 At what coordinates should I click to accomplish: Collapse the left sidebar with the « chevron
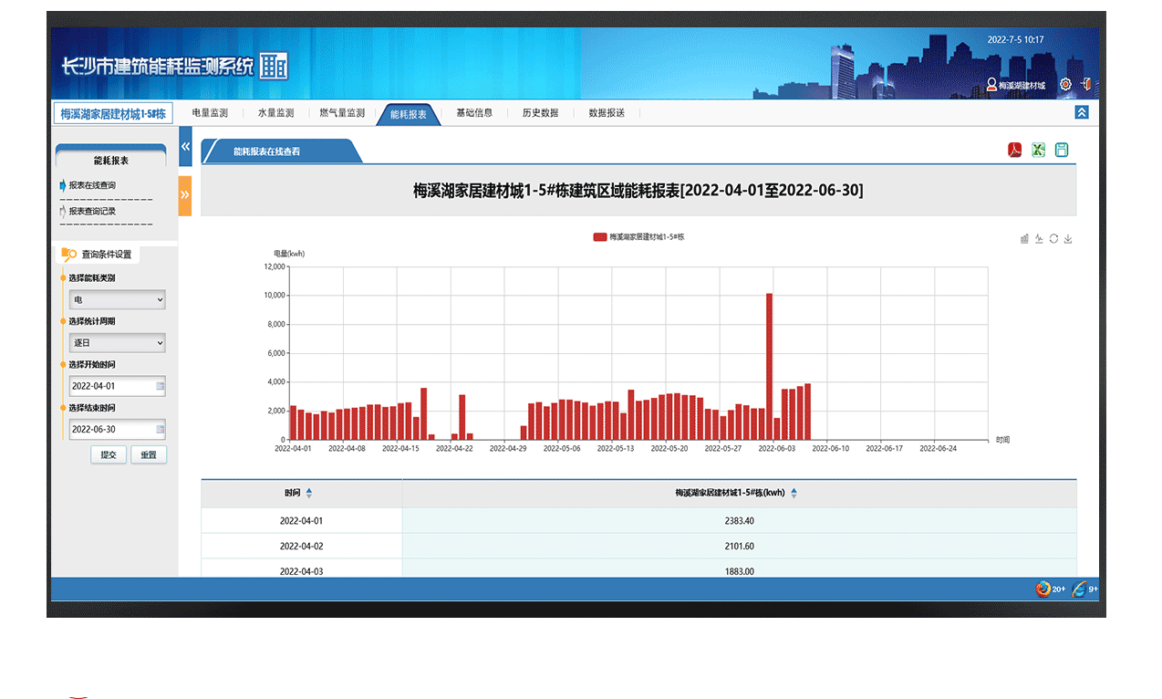click(x=185, y=144)
